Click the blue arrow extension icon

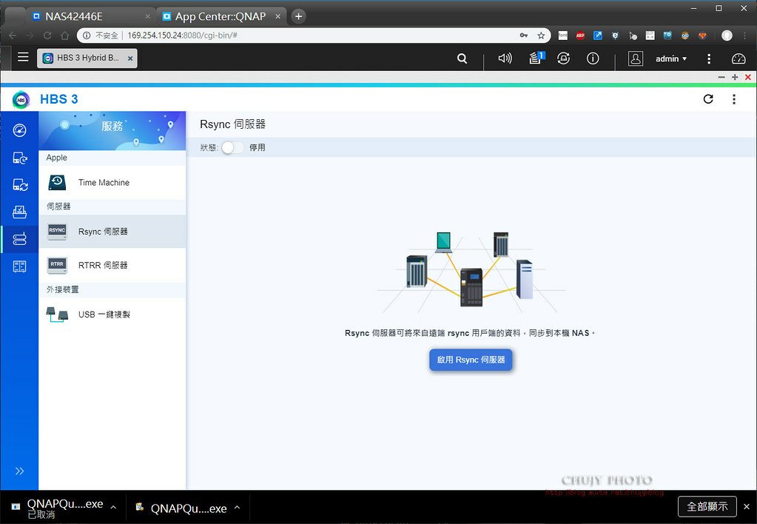click(x=598, y=36)
